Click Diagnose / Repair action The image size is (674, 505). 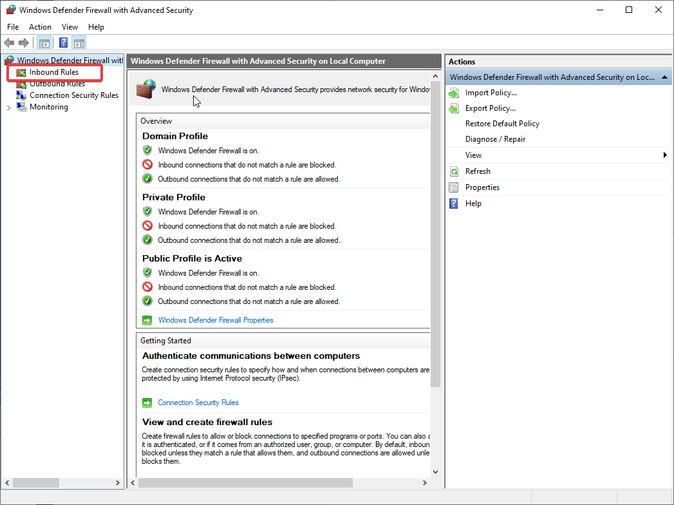[495, 139]
